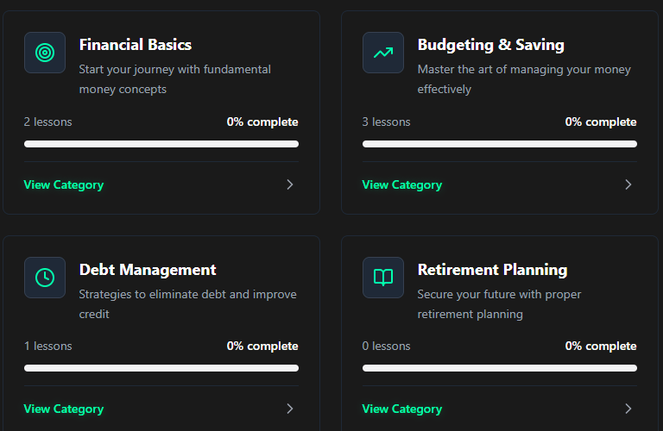This screenshot has height=431, width=663.
Task: Click the Financial Basics progress bar
Action: 161,144
